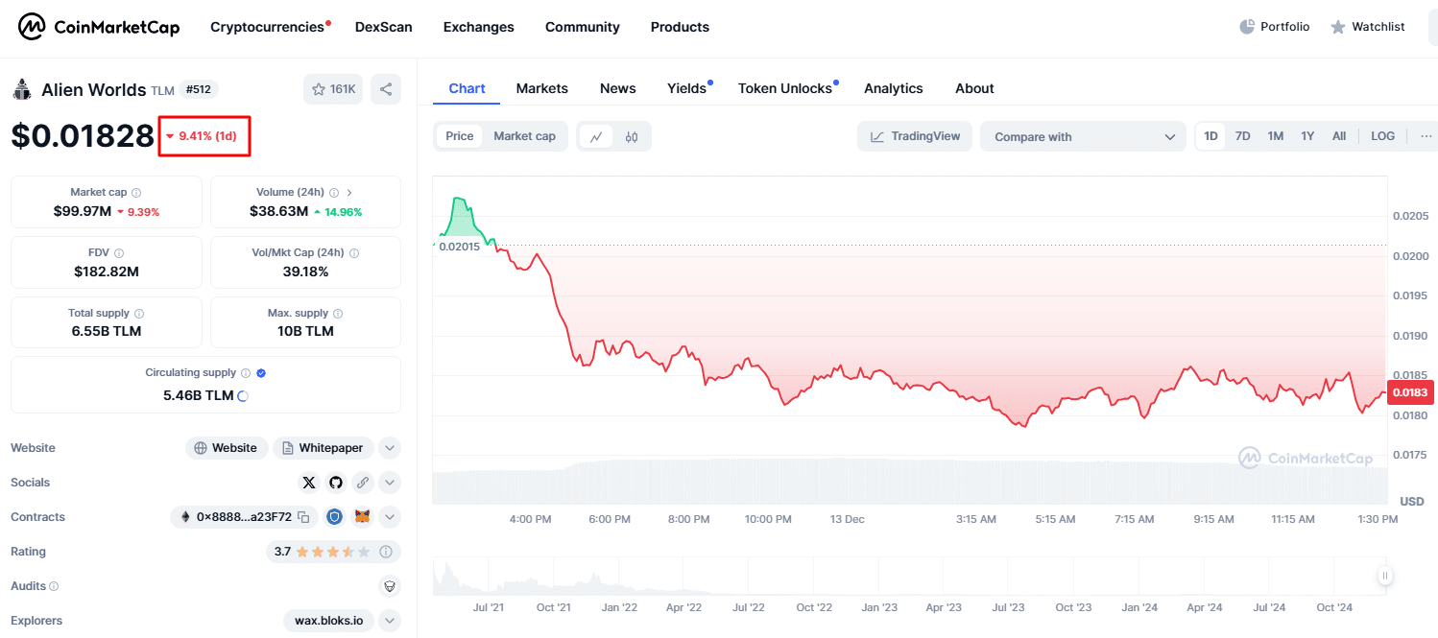Viewport: 1438px width, 638px height.
Task: Click the blue shield wallet icon
Action: 334,517
